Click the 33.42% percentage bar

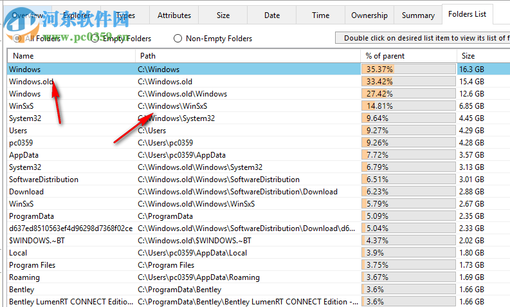[x=408, y=81]
